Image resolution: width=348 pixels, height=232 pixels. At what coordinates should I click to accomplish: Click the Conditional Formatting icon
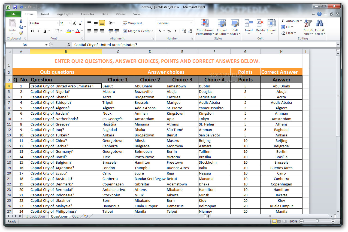click(x=205, y=23)
